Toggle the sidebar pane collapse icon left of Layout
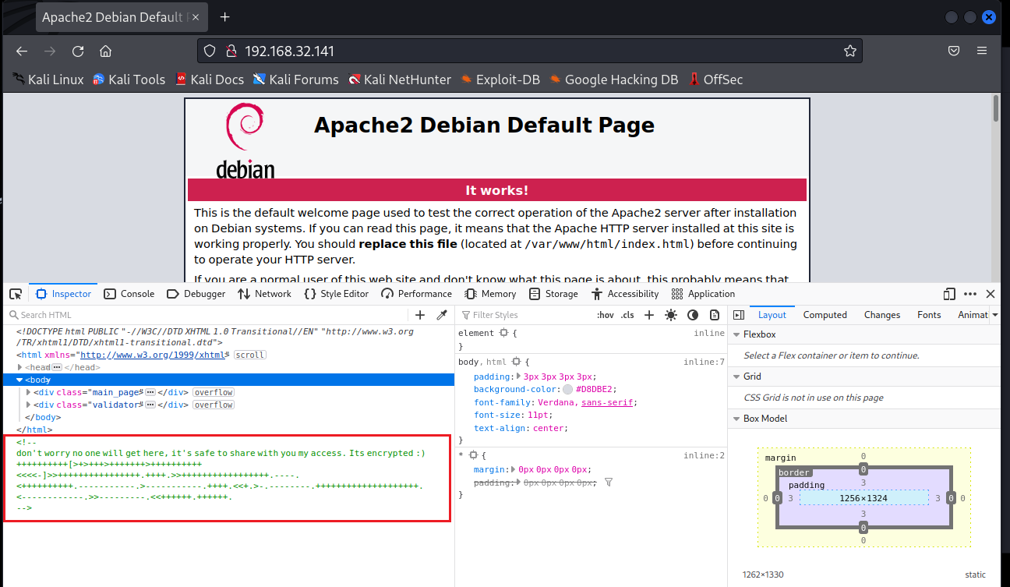1010x587 pixels. pos(739,315)
